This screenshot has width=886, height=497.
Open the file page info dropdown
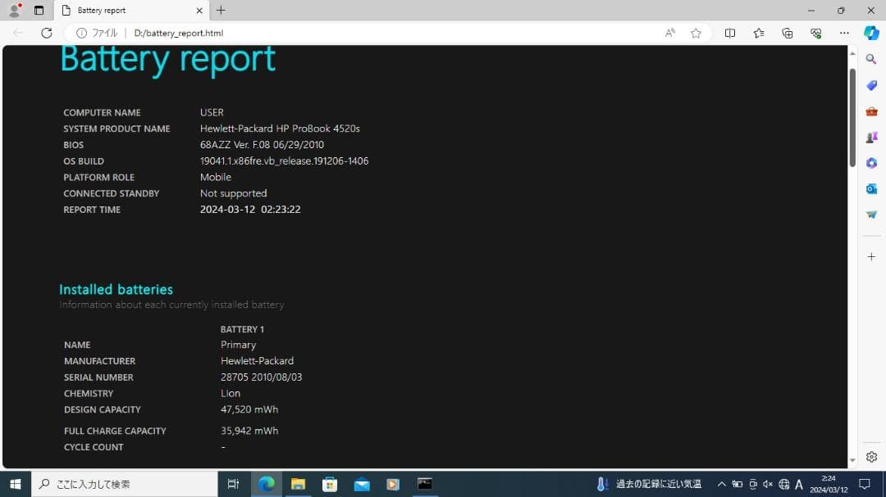[81, 33]
